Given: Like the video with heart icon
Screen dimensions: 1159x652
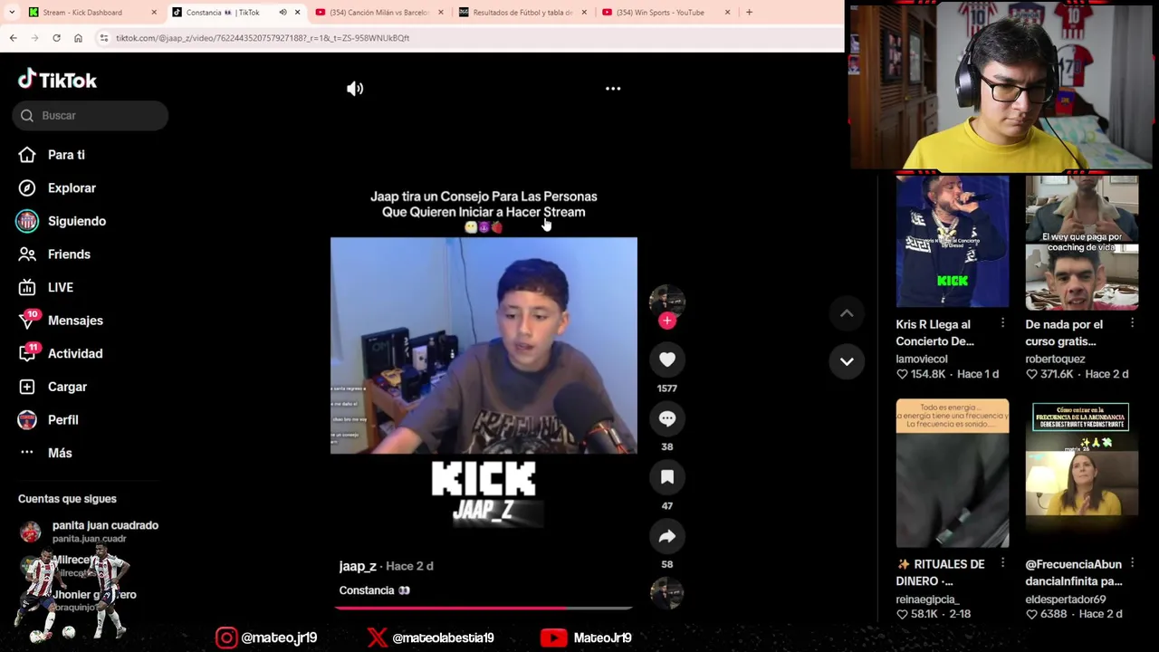Looking at the screenshot, I should click(667, 360).
